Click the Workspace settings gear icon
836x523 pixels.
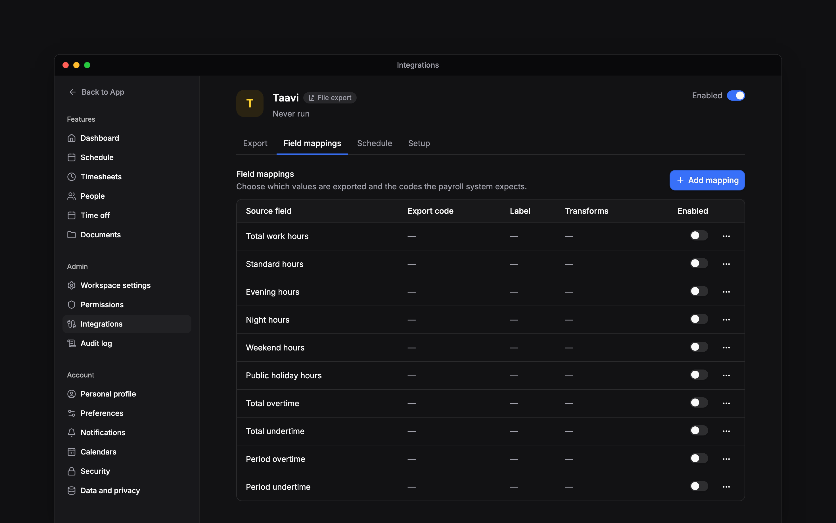point(72,285)
